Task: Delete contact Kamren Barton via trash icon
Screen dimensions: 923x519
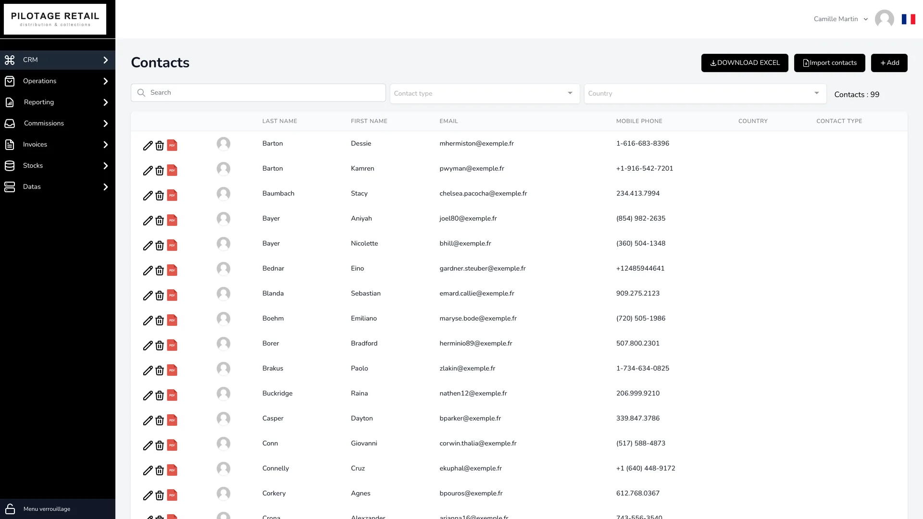Action: 160,171
